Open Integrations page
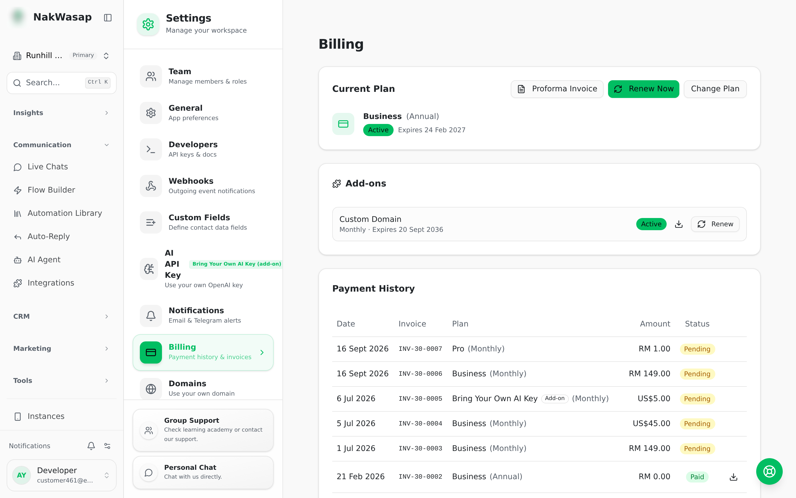This screenshot has height=498, width=796. click(62, 283)
